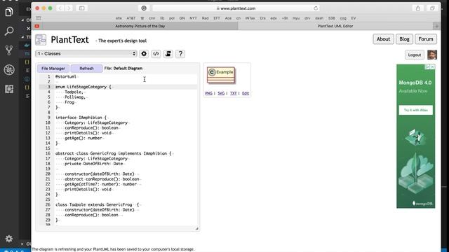Open the NYT bookmark
The height and width of the screenshot is (252, 449).
pos(194,18)
